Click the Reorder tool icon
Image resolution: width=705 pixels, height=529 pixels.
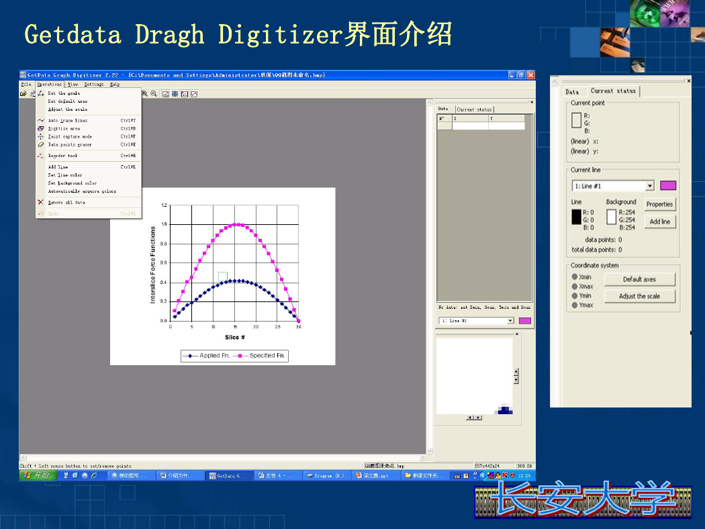pos(41,156)
